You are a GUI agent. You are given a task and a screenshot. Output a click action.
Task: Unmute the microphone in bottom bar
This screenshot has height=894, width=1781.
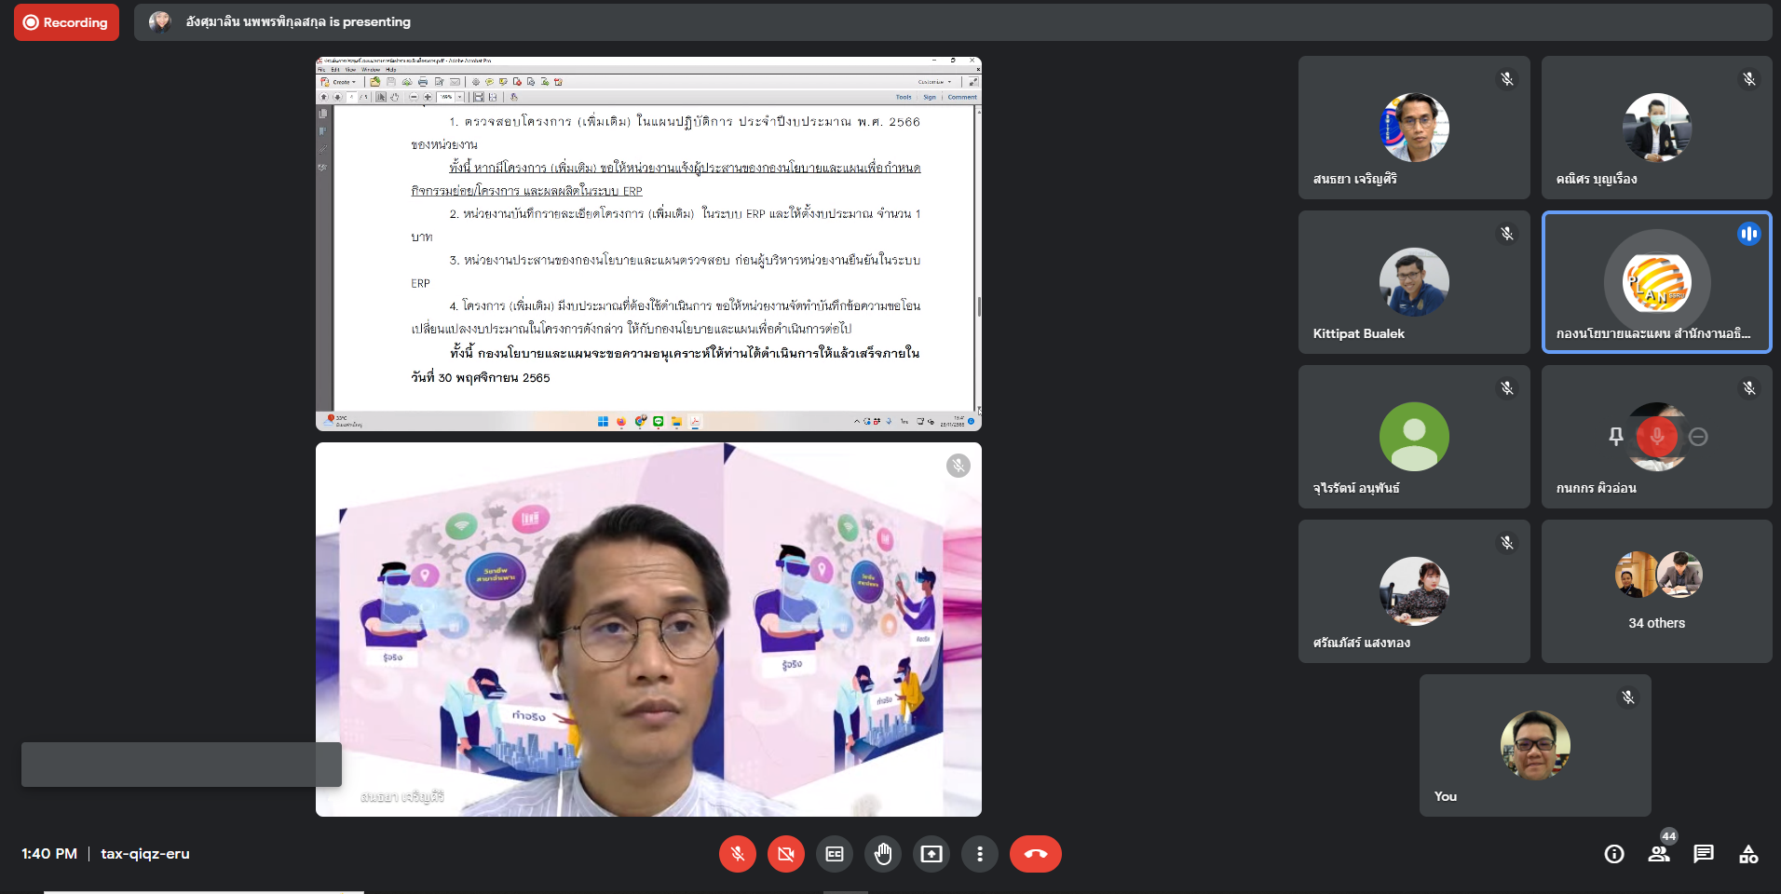tap(737, 854)
